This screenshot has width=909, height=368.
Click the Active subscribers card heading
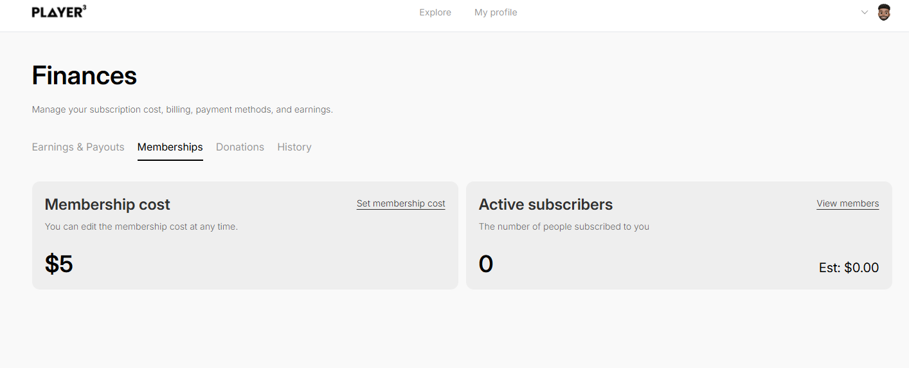545,205
